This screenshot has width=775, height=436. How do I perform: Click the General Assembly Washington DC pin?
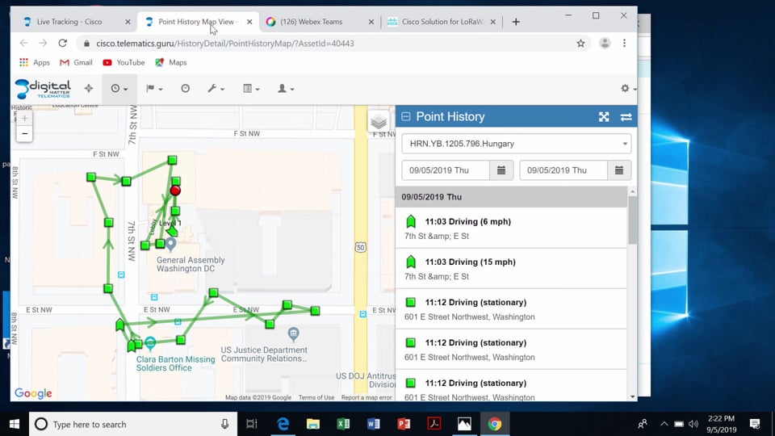(x=170, y=244)
